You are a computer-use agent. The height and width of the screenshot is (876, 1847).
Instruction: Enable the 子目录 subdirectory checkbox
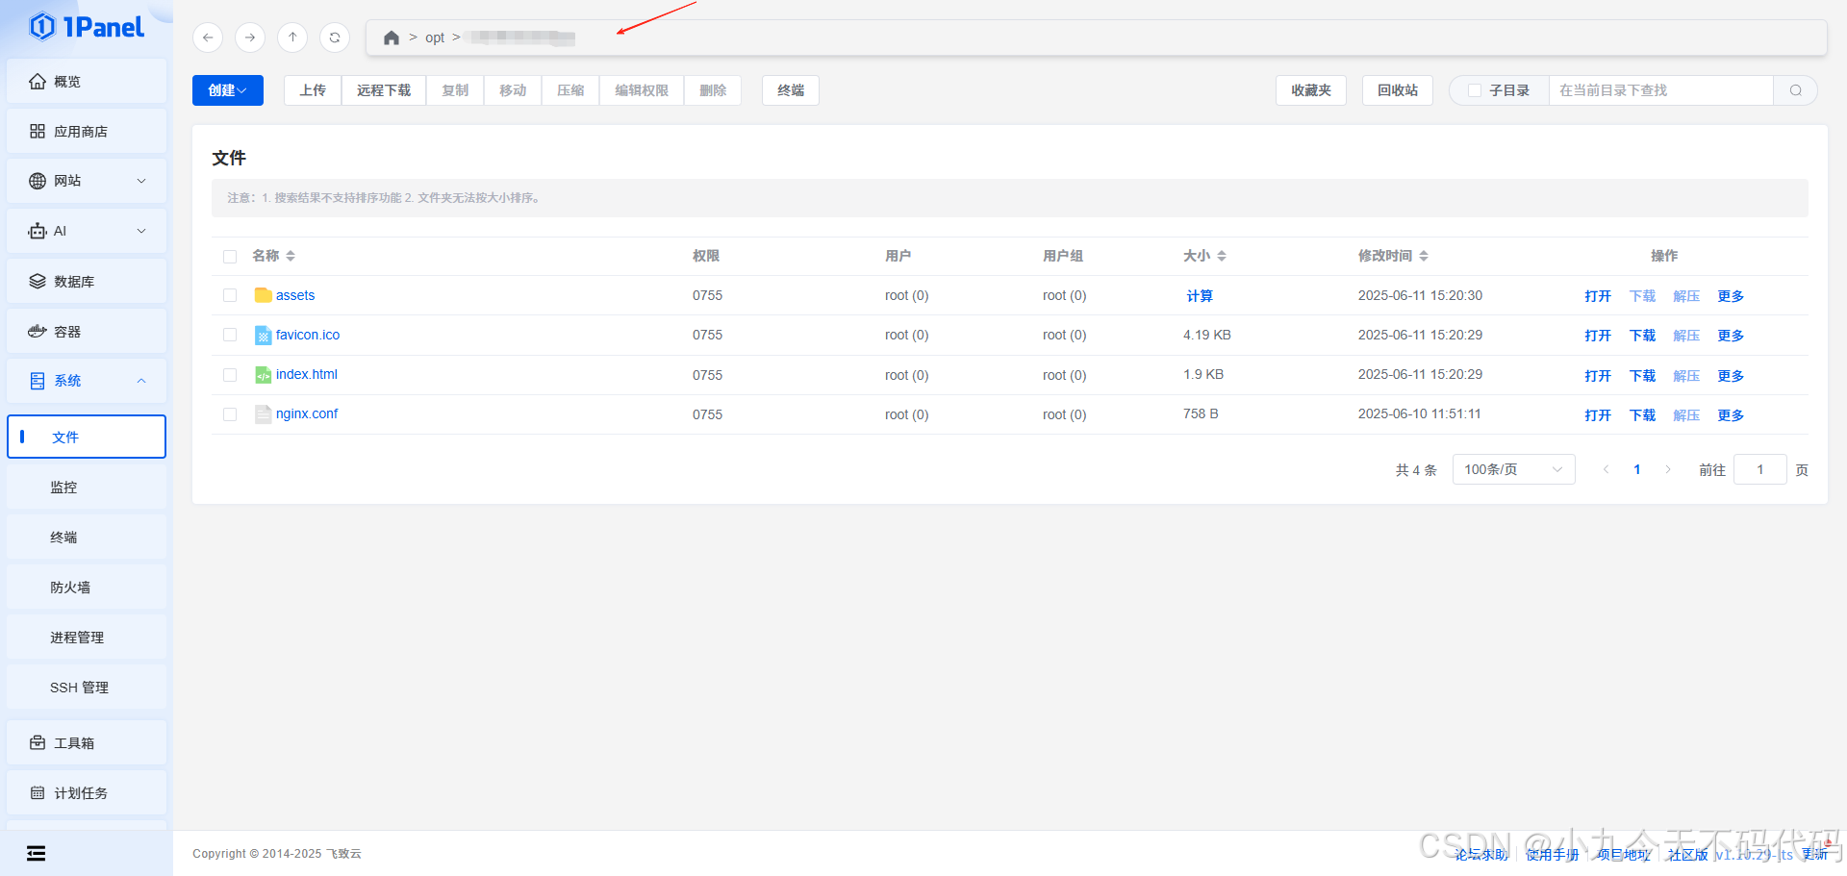point(1474,89)
